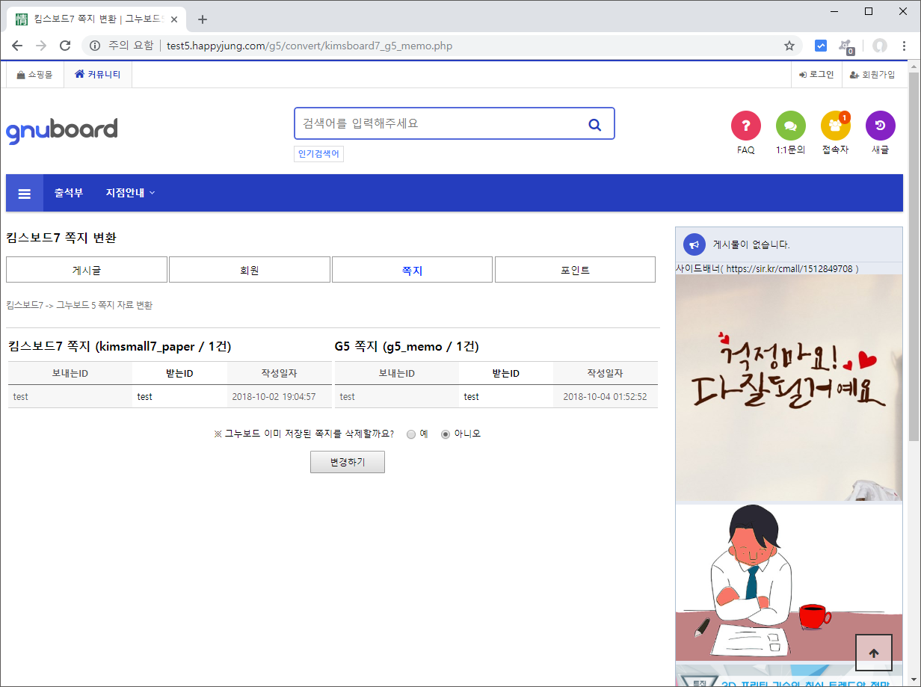Click the search magnifier icon
The image size is (921, 687).
[x=595, y=124]
